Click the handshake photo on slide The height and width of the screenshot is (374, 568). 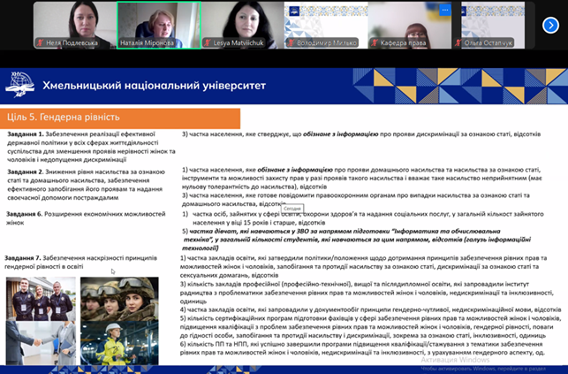(x=41, y=343)
